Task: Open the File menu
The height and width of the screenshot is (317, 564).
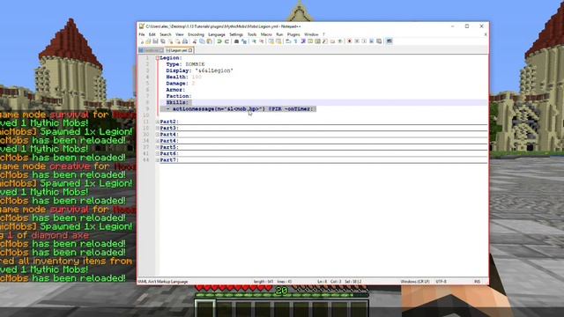Action: (x=142, y=34)
